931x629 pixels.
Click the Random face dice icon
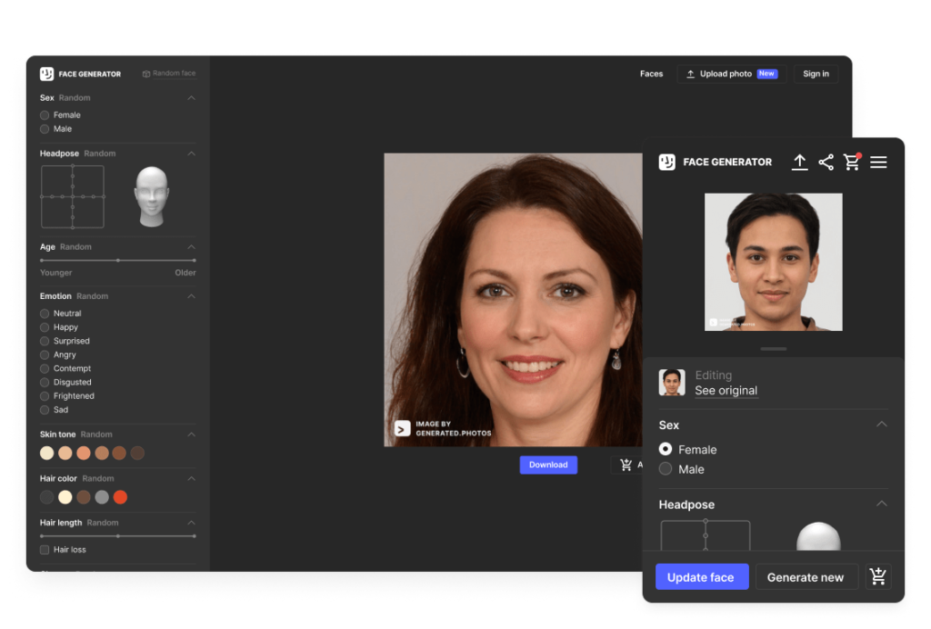[x=147, y=74]
